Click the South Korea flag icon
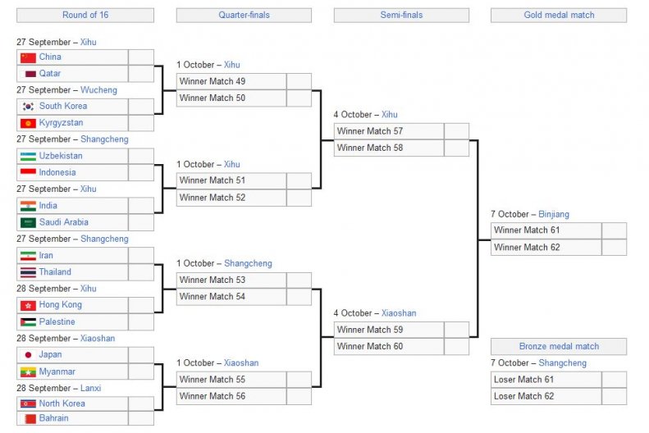This screenshot has height=433, width=649. pos(28,107)
